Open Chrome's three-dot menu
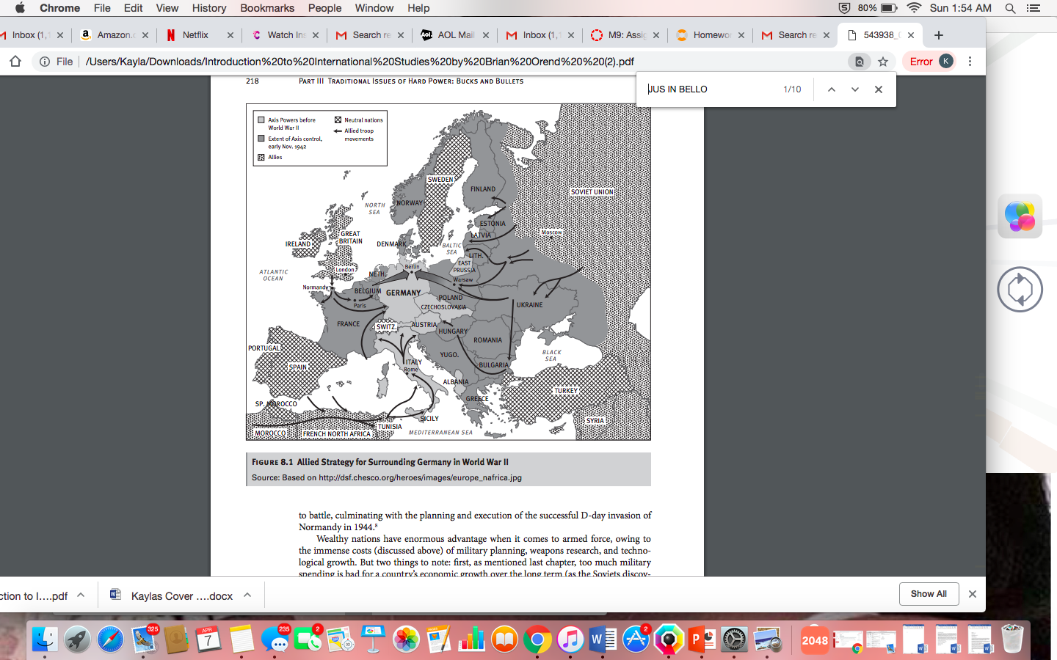 970,62
